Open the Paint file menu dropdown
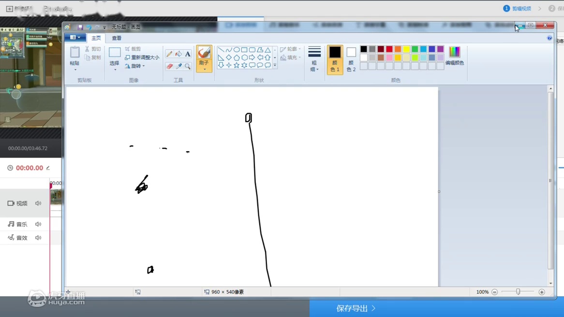Screen dimensions: 564x317 [75, 37]
